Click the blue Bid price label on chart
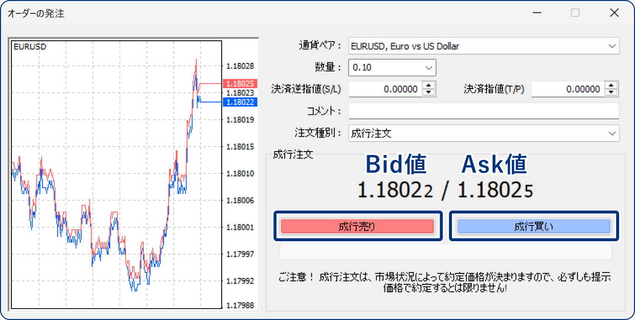Image resolution: width=635 pixels, height=320 pixels. click(x=240, y=103)
